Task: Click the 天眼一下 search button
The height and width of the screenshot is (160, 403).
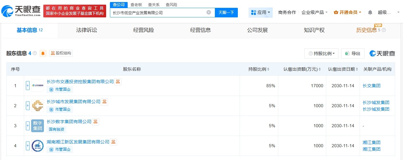Action: pos(226,12)
